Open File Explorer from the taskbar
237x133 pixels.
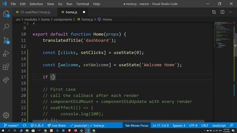point(27,130)
